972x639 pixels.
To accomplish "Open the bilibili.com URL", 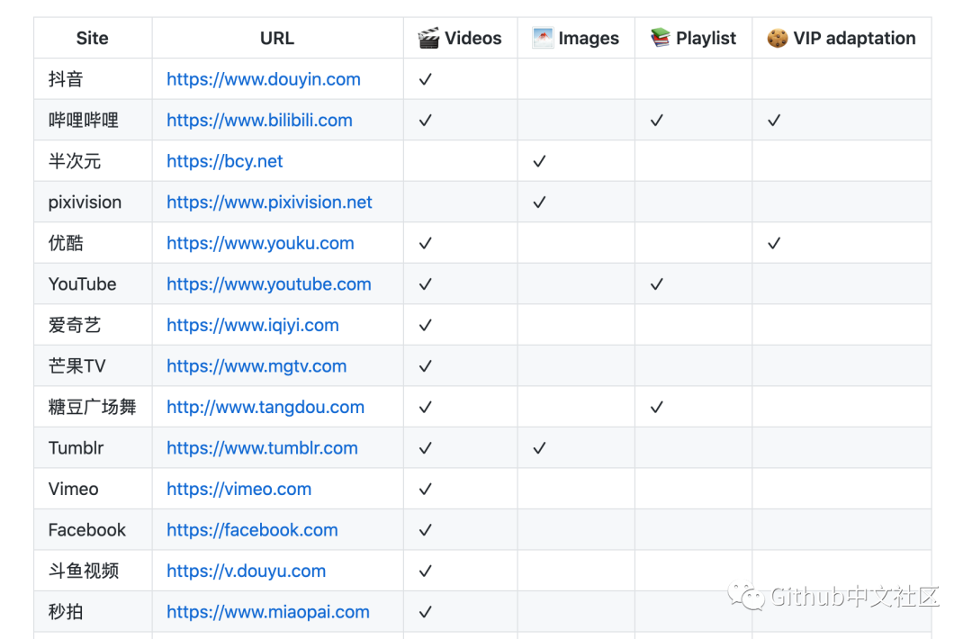I will (259, 121).
